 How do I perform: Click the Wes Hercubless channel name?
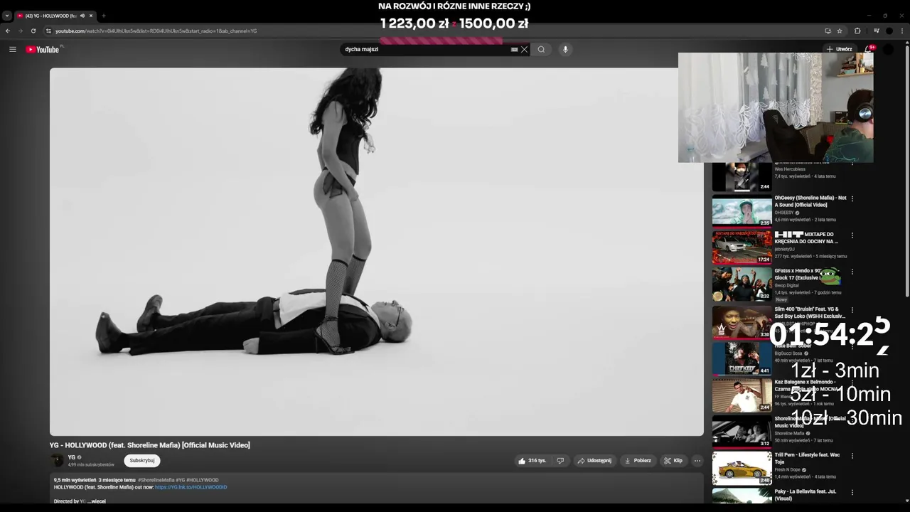(790, 169)
